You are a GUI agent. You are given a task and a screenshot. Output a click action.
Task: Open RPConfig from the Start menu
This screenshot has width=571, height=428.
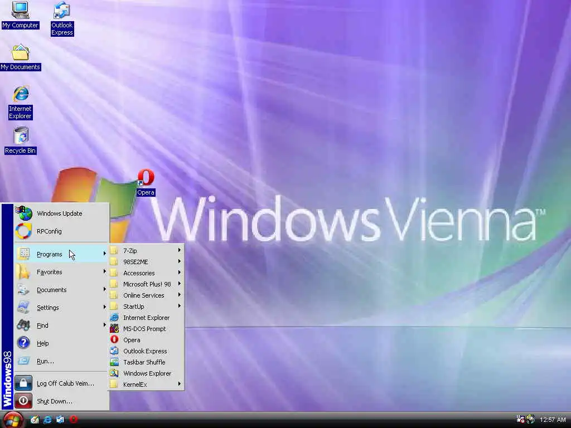pyautogui.click(x=61, y=231)
